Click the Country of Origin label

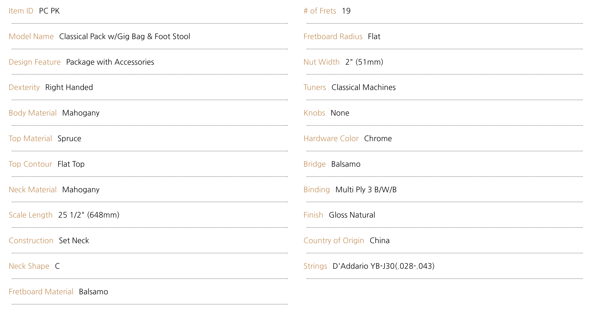coord(334,240)
